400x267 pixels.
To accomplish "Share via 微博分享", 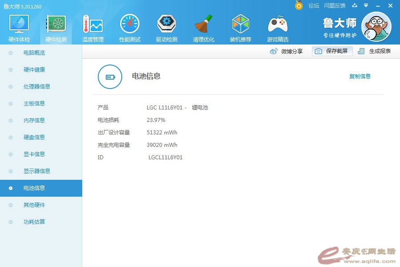I will click(287, 51).
